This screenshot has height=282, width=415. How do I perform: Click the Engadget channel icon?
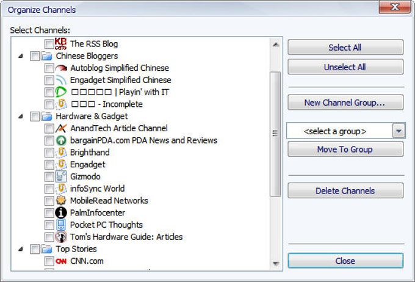click(x=61, y=164)
